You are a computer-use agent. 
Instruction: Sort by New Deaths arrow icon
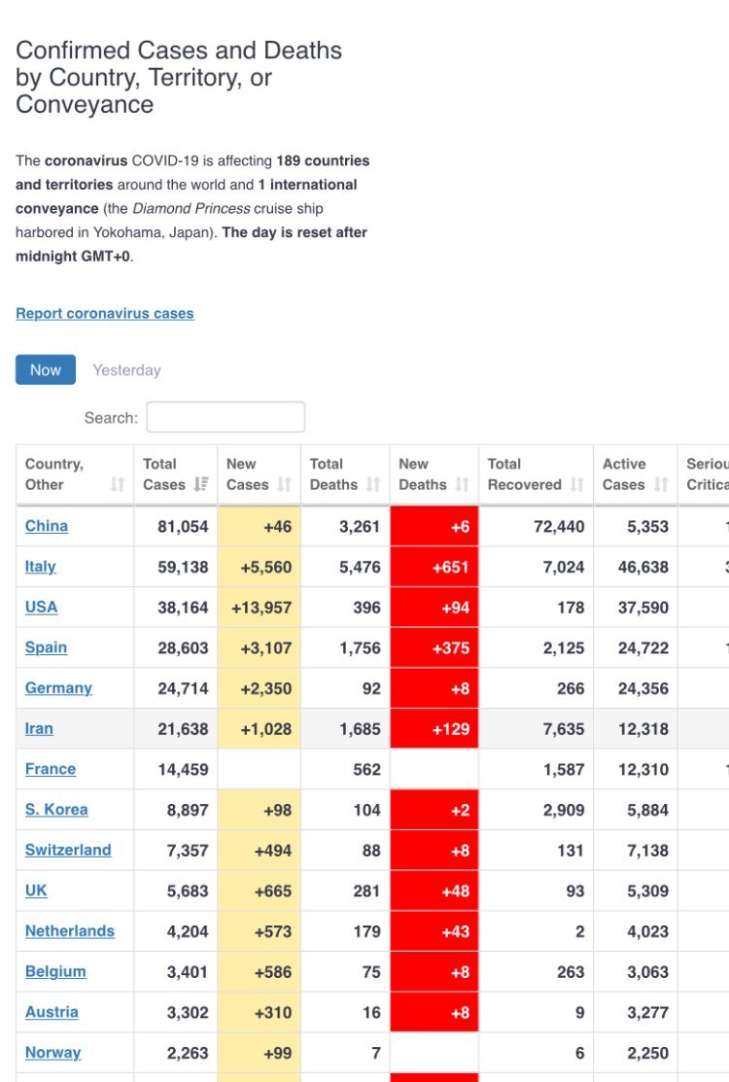click(x=462, y=484)
